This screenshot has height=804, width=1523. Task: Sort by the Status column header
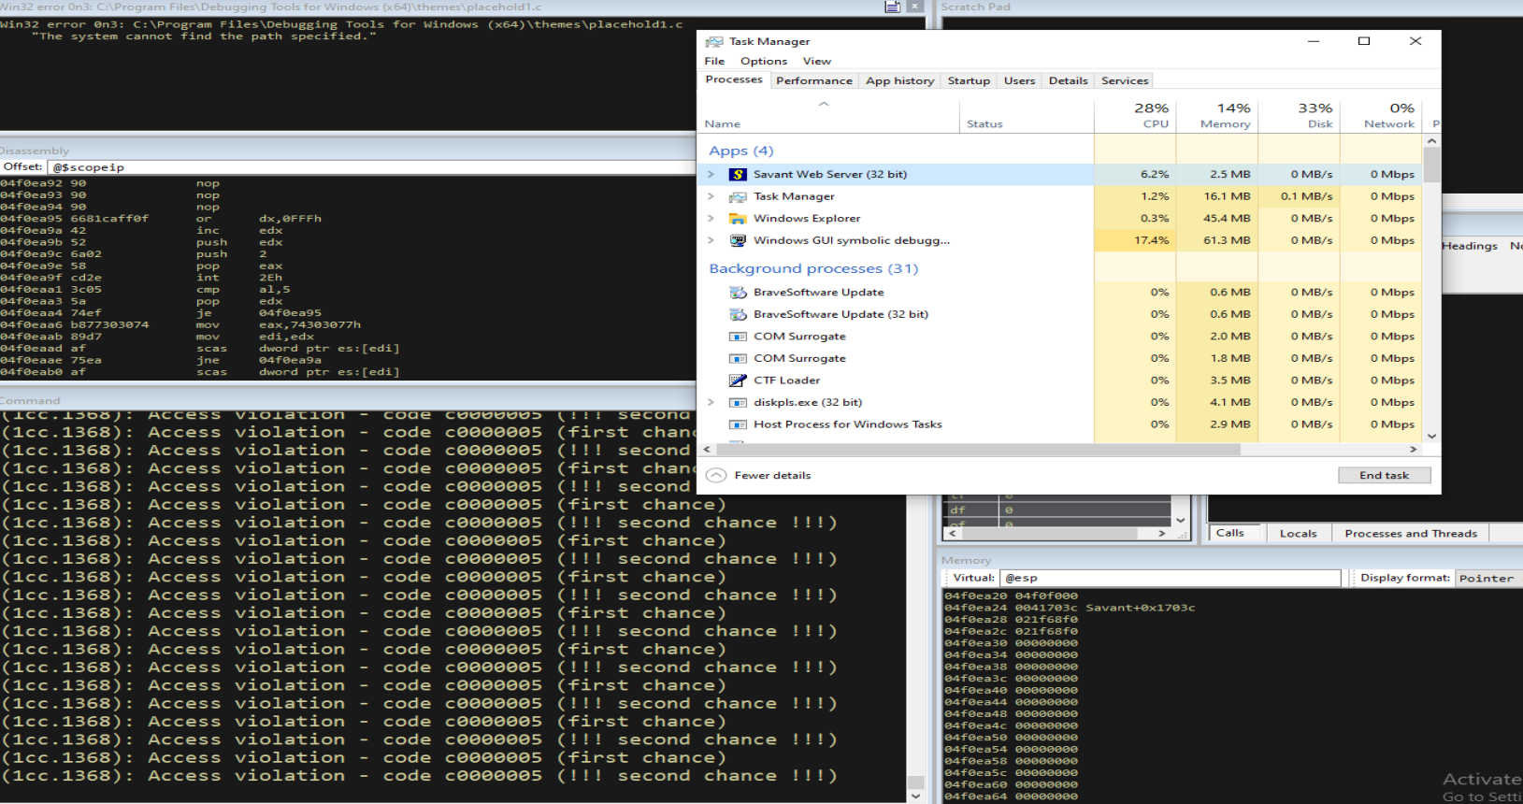(x=1026, y=115)
